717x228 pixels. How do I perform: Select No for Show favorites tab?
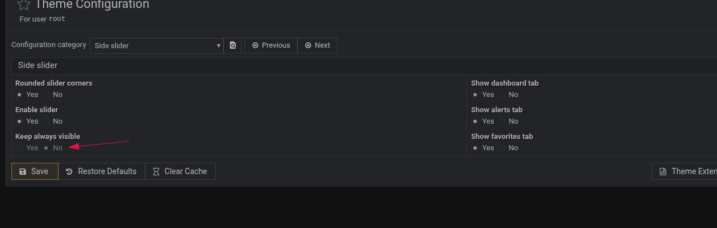tap(502, 148)
